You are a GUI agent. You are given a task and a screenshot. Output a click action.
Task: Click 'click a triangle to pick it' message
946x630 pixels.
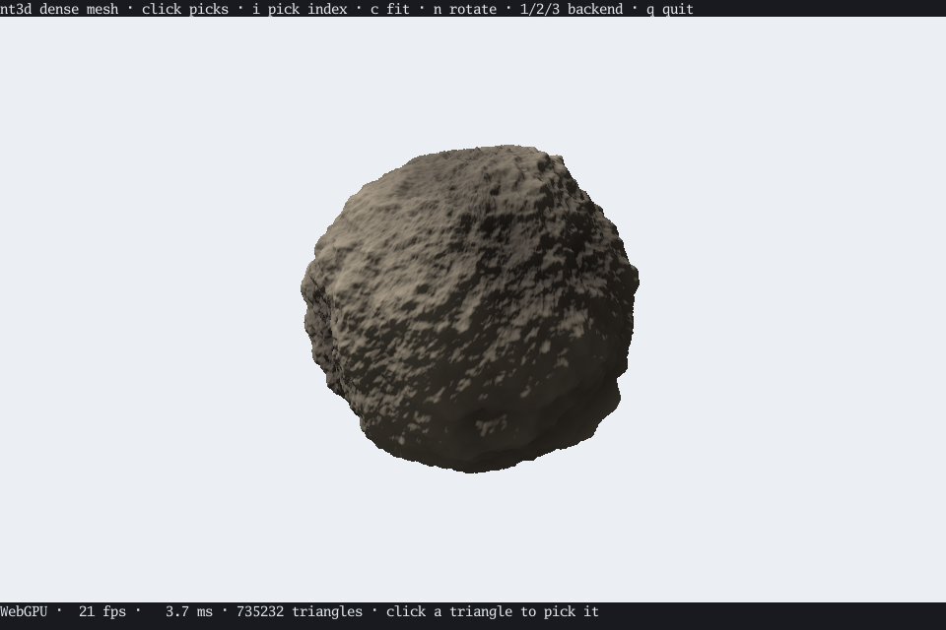pyautogui.click(x=493, y=611)
